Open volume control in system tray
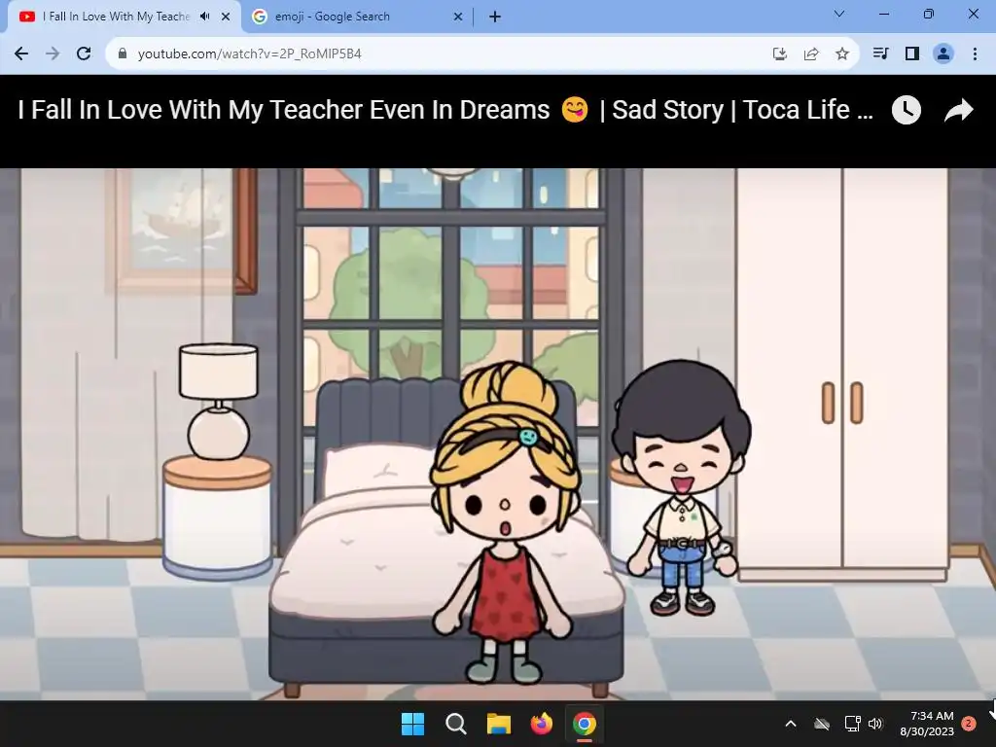This screenshot has height=747, width=996. pyautogui.click(x=875, y=724)
